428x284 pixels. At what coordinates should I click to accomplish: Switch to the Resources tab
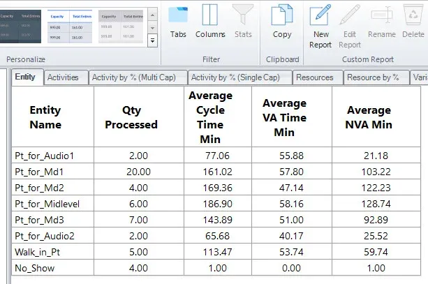318,77
